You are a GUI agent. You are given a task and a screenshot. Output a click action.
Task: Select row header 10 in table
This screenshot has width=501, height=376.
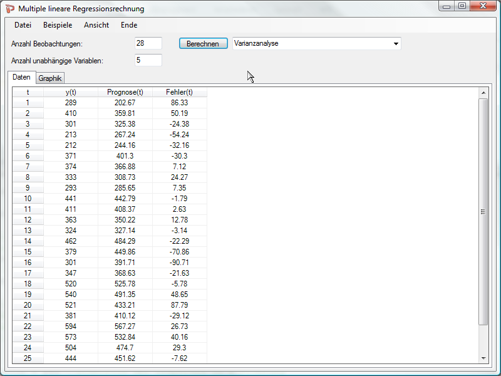point(28,199)
